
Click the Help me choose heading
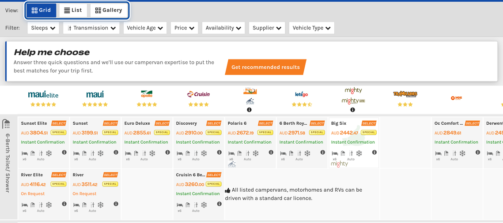point(52,52)
